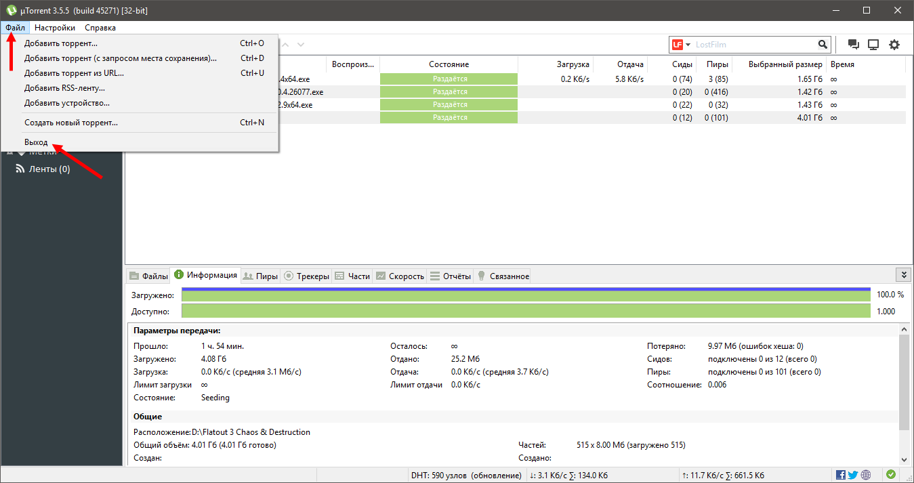Sort by the Выбранный размер column header
This screenshot has width=914, height=483.
779,64
